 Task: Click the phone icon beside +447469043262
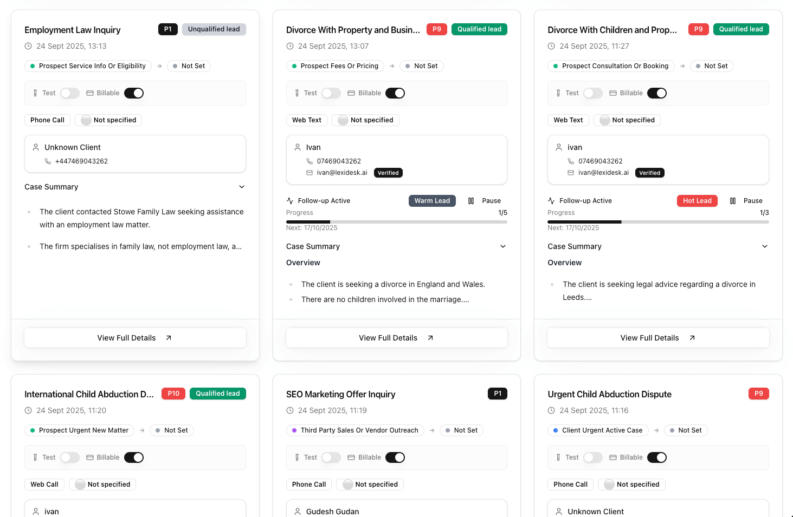coord(48,161)
